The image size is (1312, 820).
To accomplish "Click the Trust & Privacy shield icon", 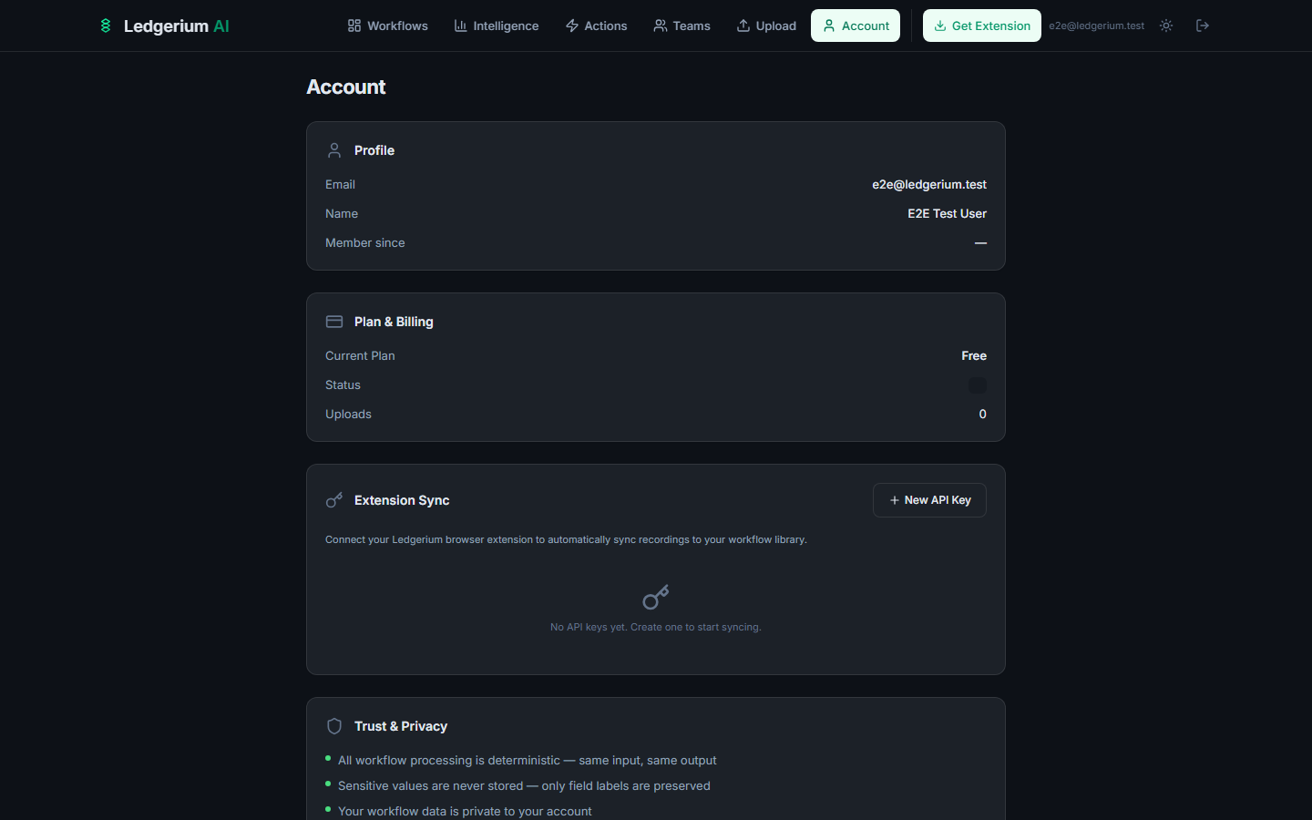I will click(334, 726).
